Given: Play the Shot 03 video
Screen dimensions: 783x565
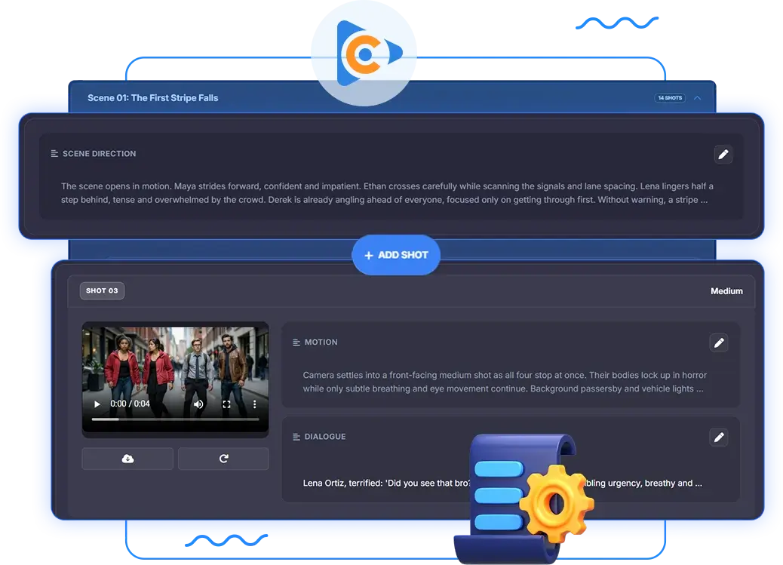Looking at the screenshot, I should 97,404.
